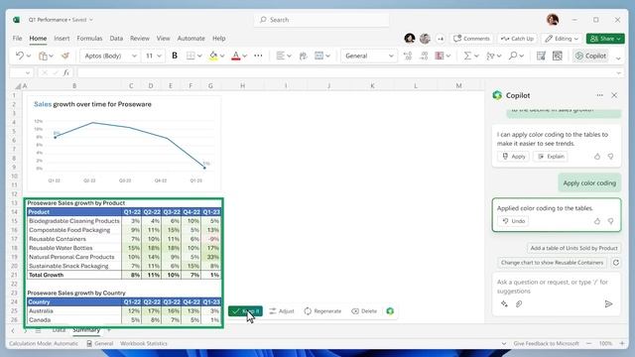The width and height of the screenshot is (635, 357).
Task: Open the Automate tab
Action: [190, 39]
